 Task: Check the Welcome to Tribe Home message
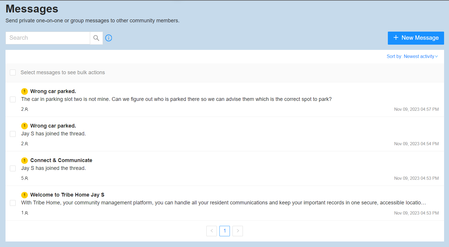pyautogui.click(x=13, y=203)
